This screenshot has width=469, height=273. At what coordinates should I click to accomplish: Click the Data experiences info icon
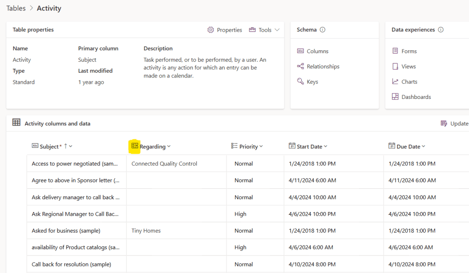(x=440, y=29)
